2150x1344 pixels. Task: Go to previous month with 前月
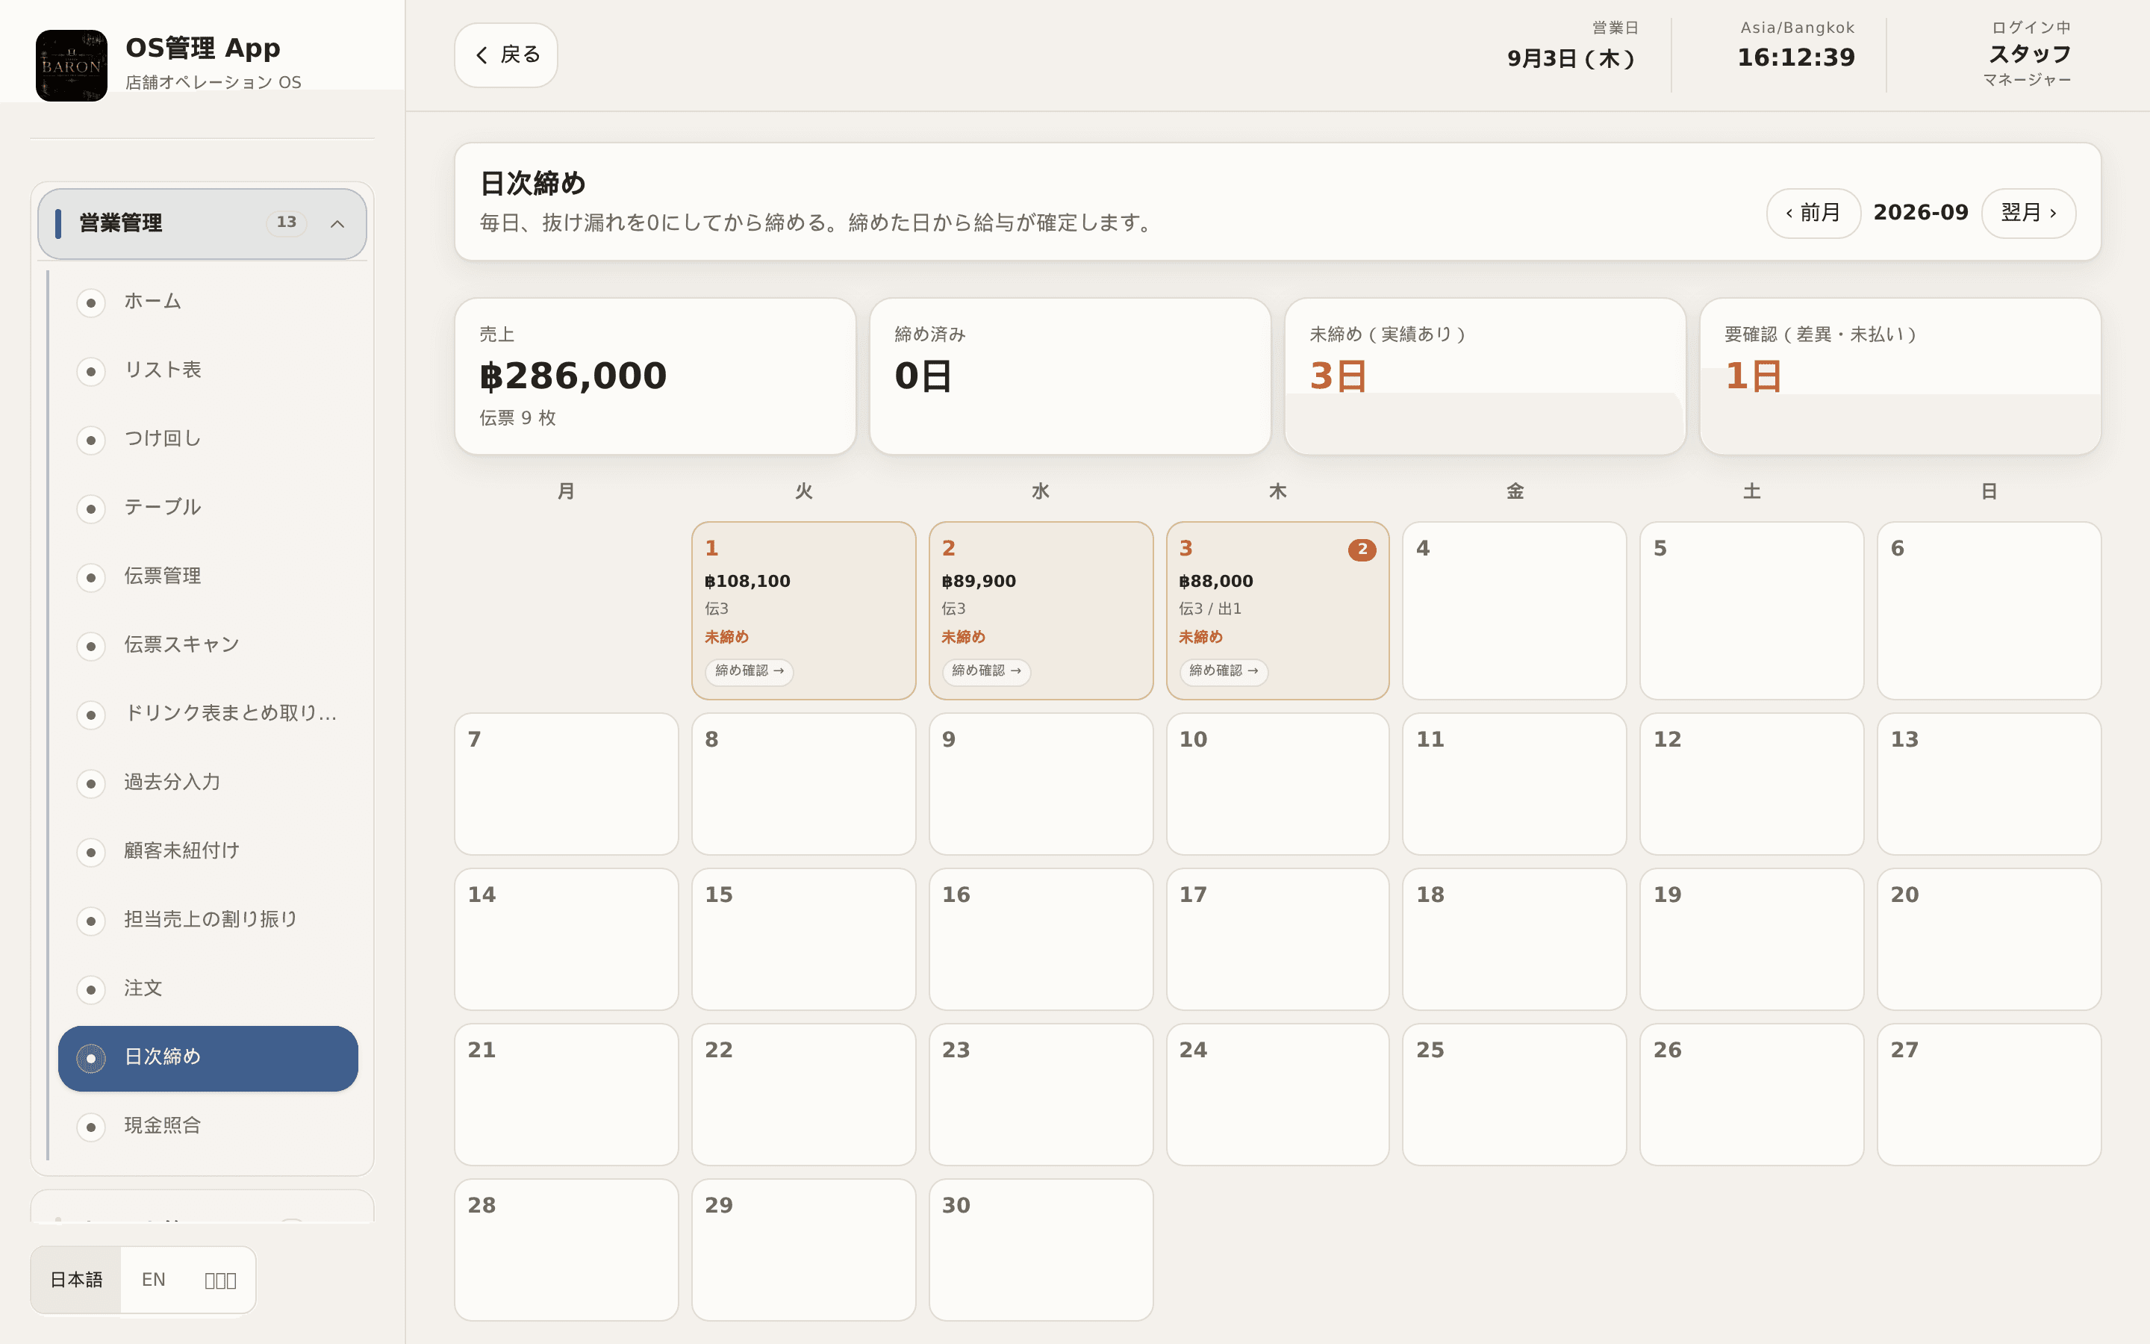pyautogui.click(x=1813, y=214)
